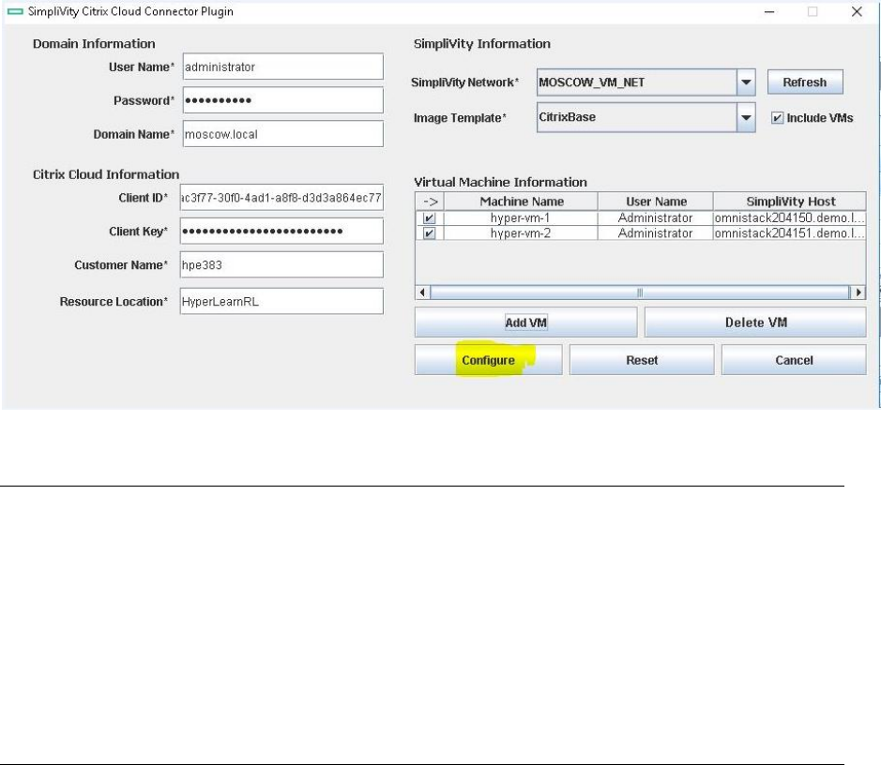Open the Image Template dropdown arrow
Screen dimensions: 881x765
coord(746,117)
